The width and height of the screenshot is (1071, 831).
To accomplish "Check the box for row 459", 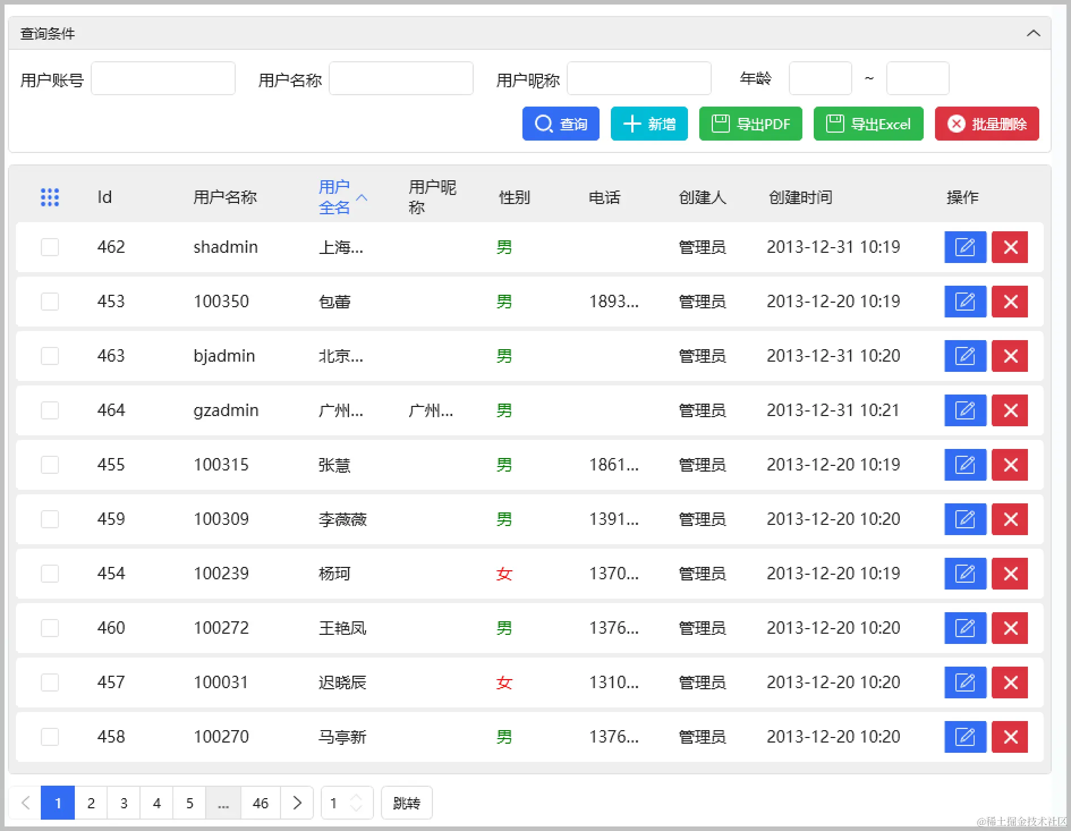I will pyautogui.click(x=50, y=519).
